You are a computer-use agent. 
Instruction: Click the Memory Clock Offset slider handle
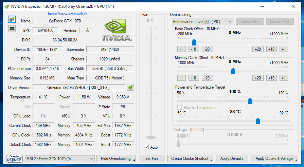[x=233, y=71]
